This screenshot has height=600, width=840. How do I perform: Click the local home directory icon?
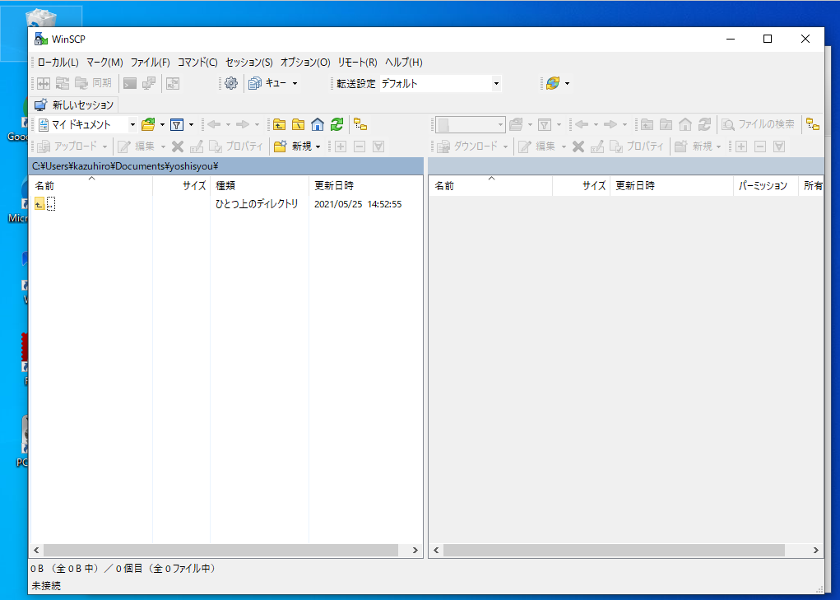coord(317,124)
